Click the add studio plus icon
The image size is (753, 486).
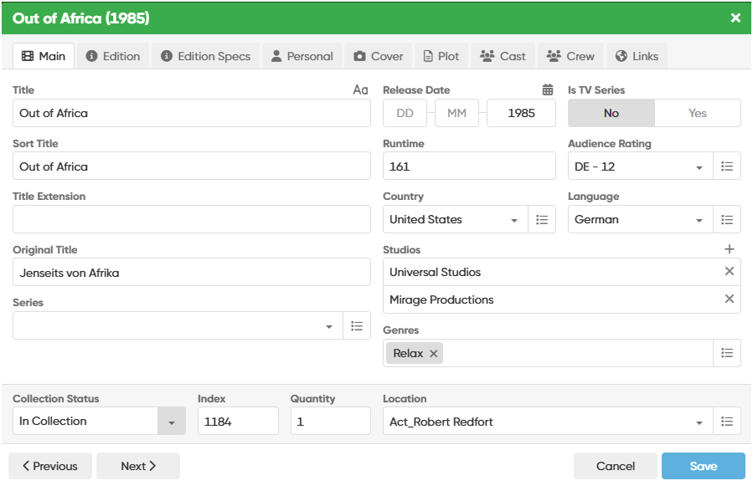click(729, 249)
